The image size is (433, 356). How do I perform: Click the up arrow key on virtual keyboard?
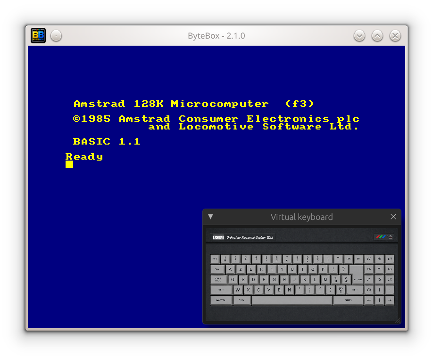(379, 290)
